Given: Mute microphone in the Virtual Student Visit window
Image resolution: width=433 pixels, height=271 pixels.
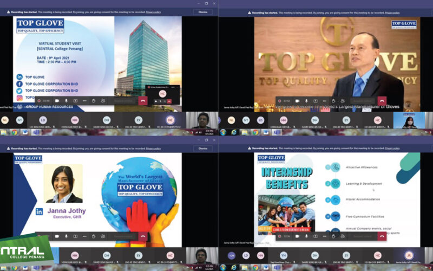Looking at the screenshot, I should (x=66, y=101).
